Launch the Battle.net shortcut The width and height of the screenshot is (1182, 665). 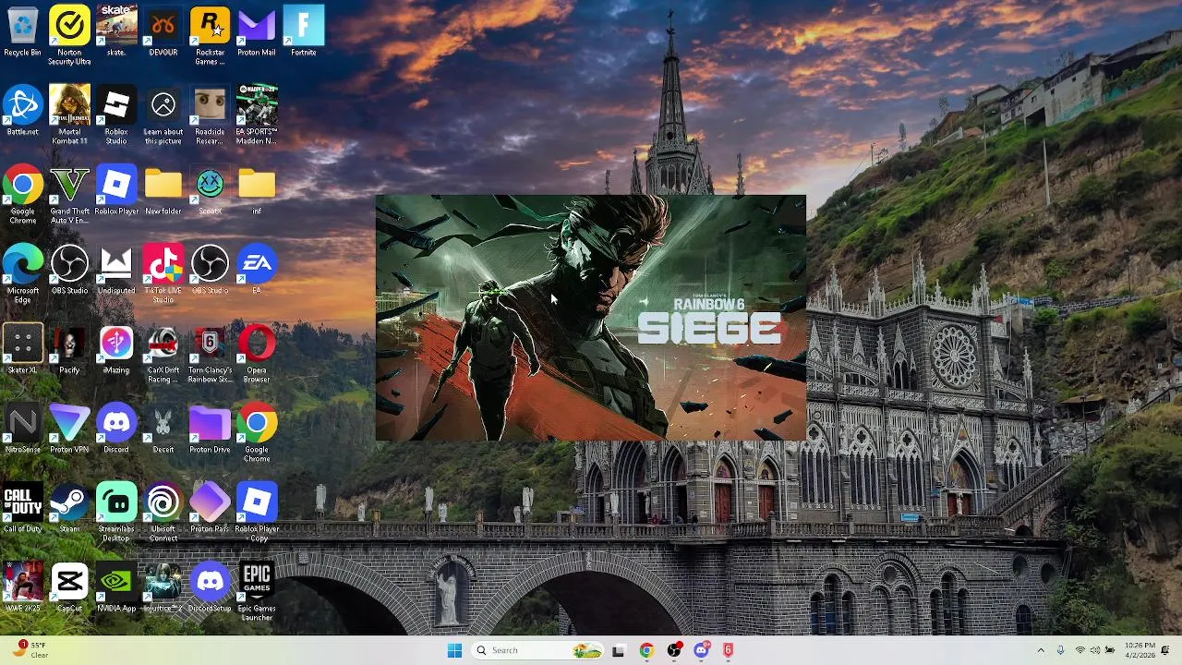22,112
